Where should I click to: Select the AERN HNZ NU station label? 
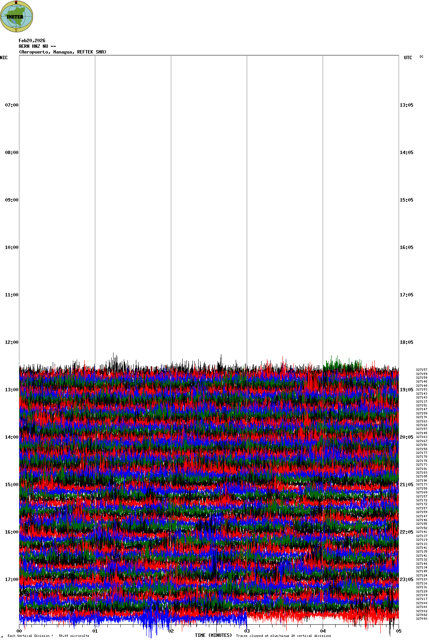37,46
